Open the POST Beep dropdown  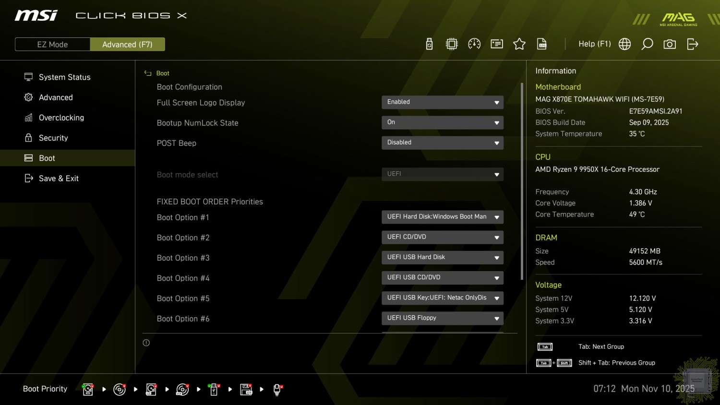[442, 143]
